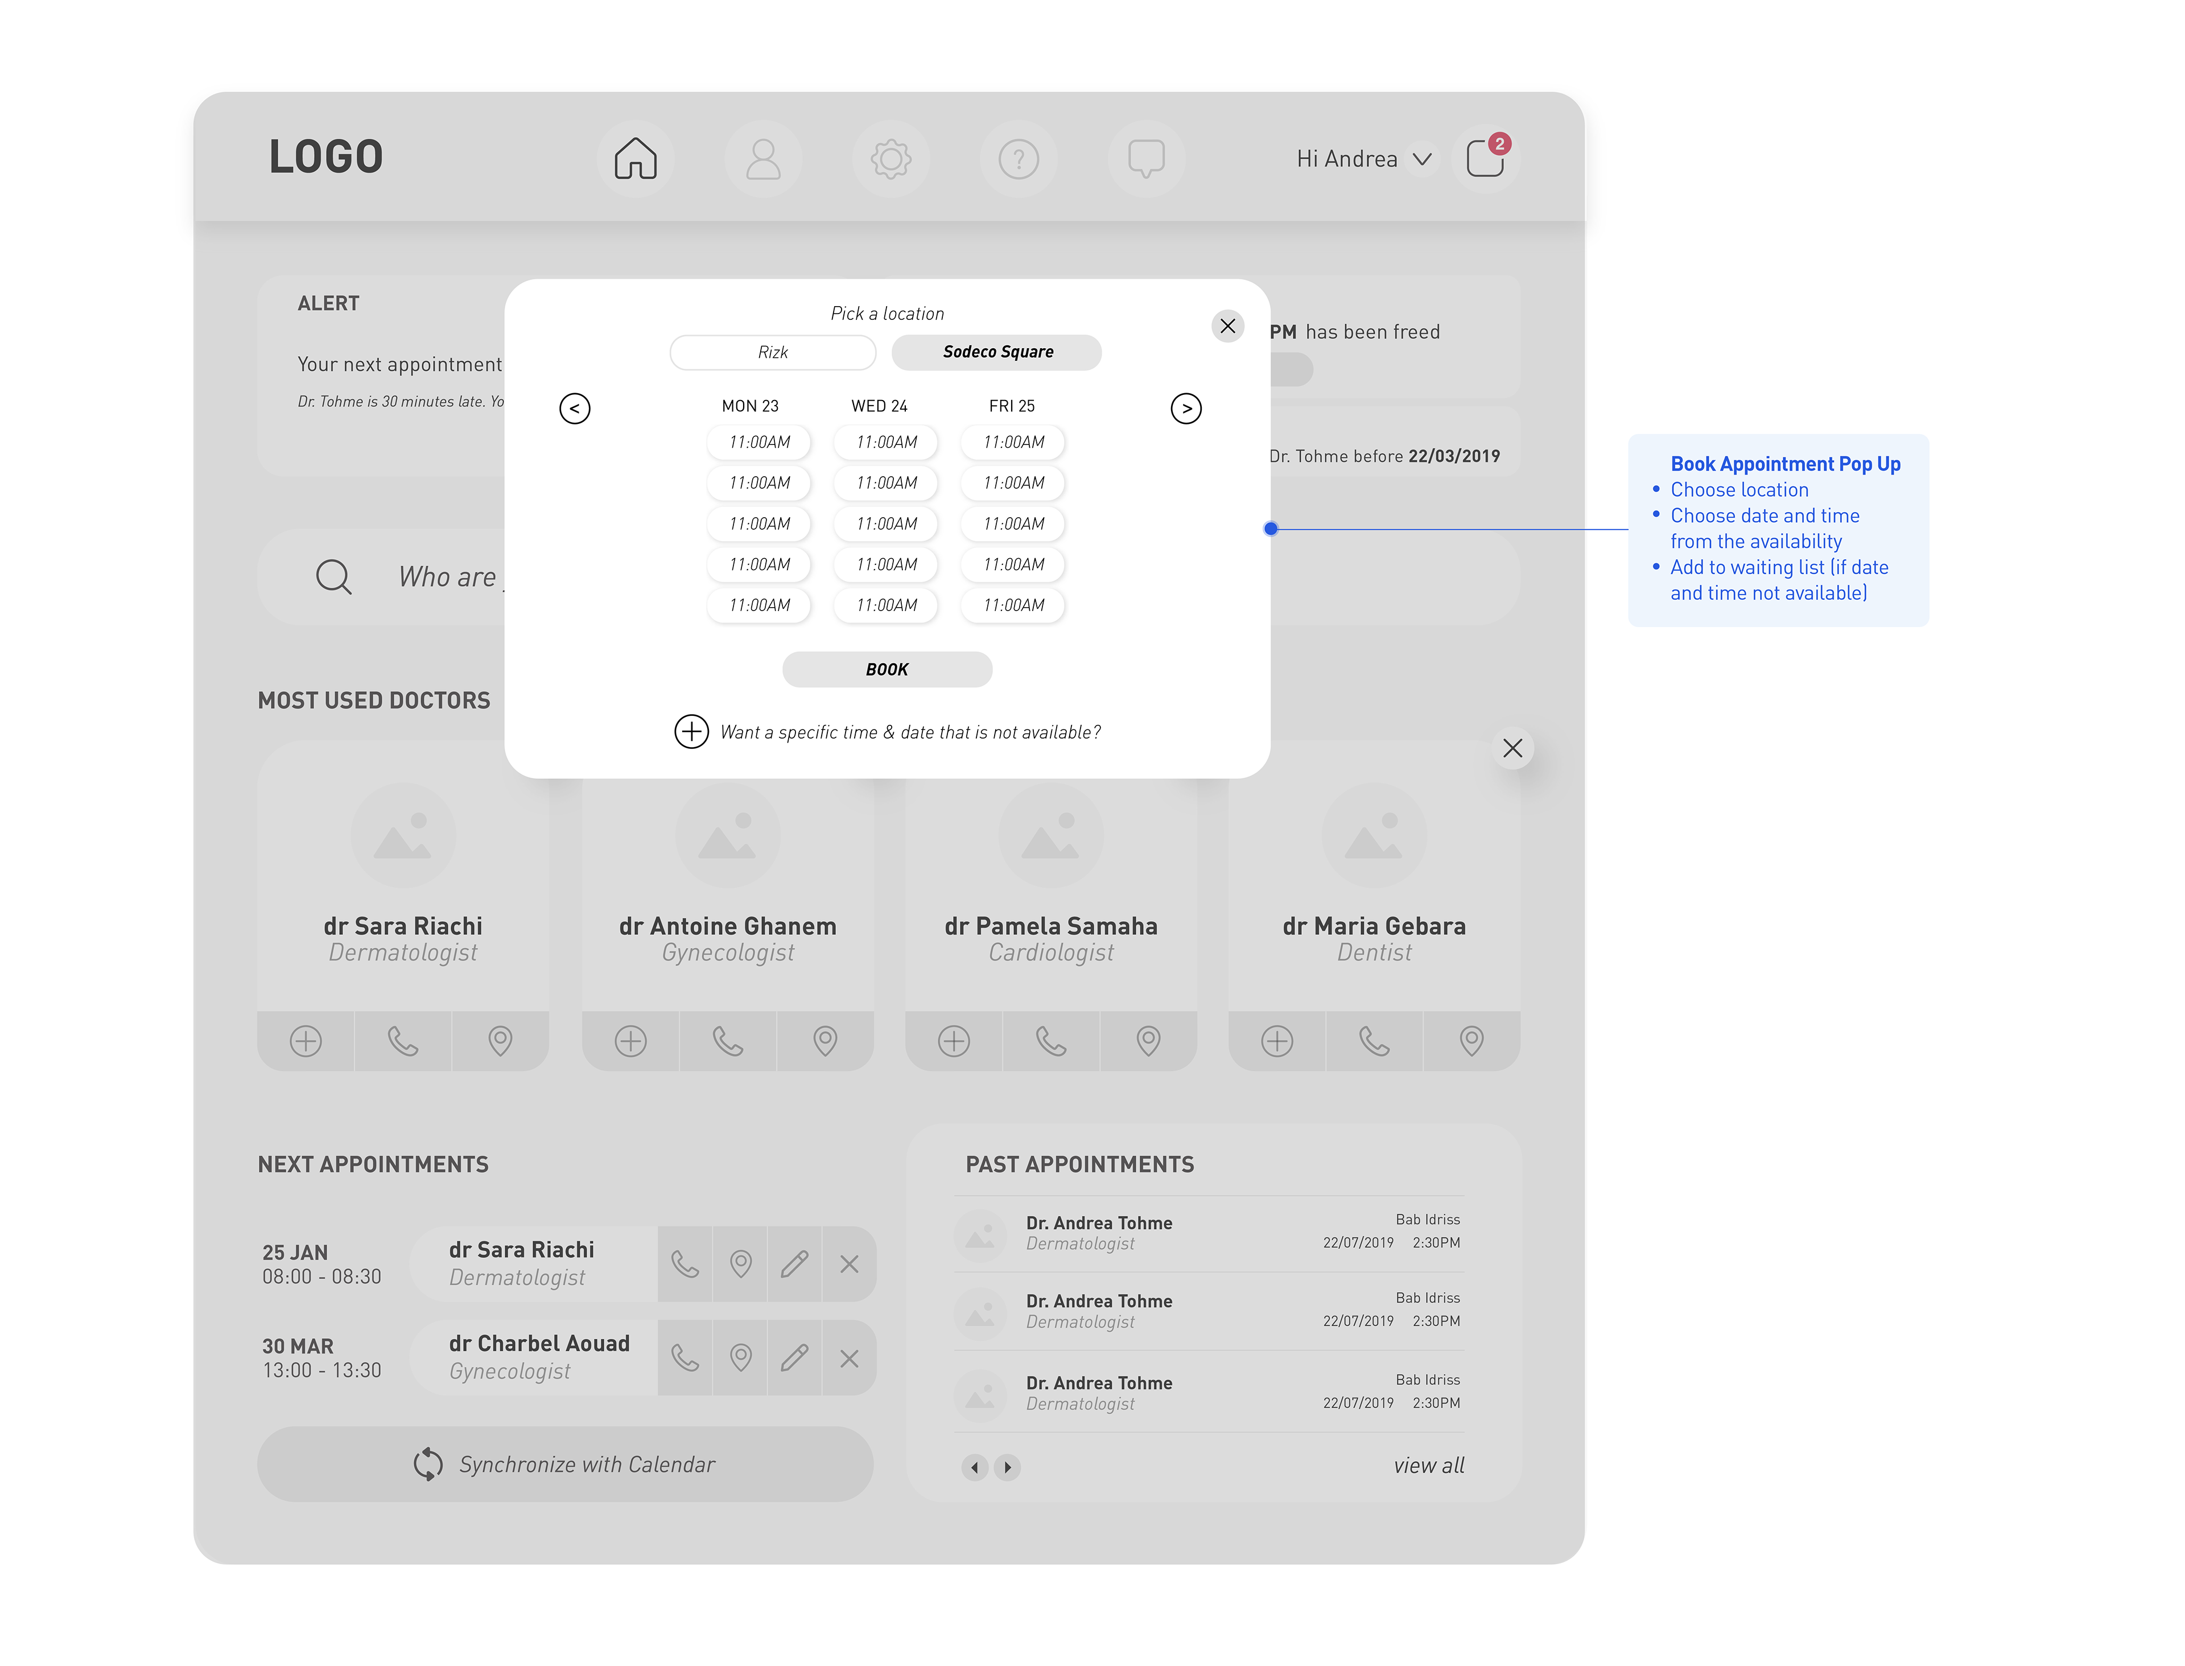This screenshot has width=2185, height=1666.
Task: Show location for dr Maria Gebara
Action: (1471, 1041)
